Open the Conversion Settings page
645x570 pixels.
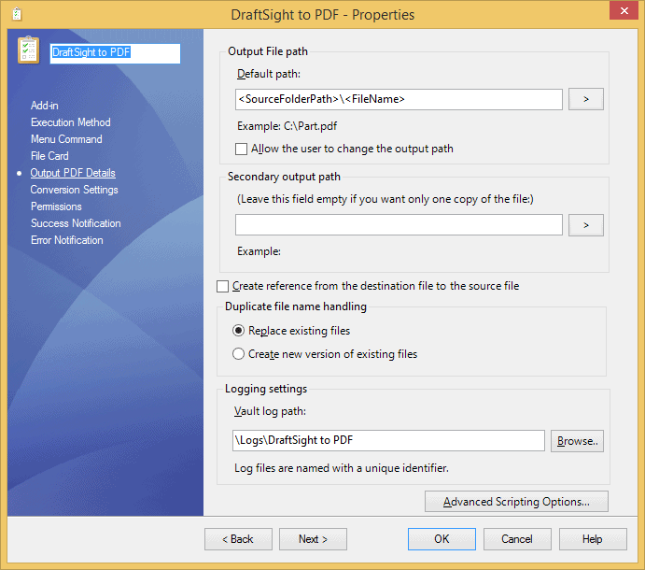(x=74, y=190)
